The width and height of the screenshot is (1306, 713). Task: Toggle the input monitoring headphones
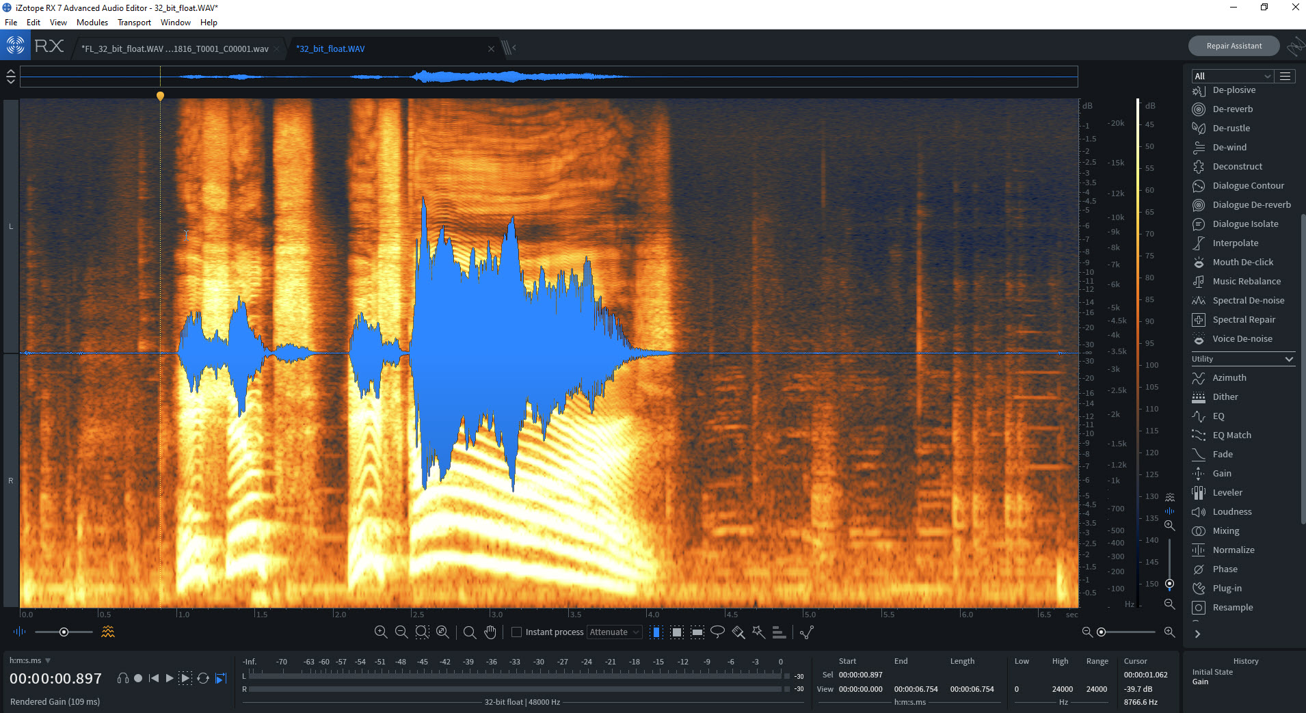(123, 678)
